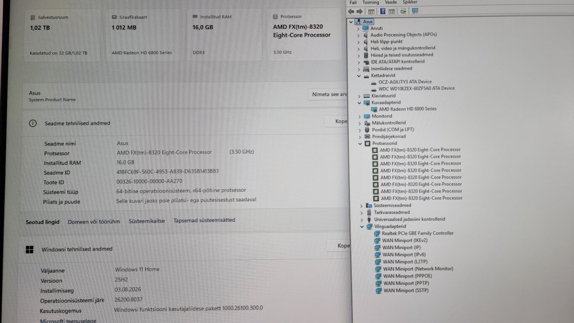Click the monitor icon to scan hardware changes
This screenshot has height=323, width=574.
tap(415, 11)
